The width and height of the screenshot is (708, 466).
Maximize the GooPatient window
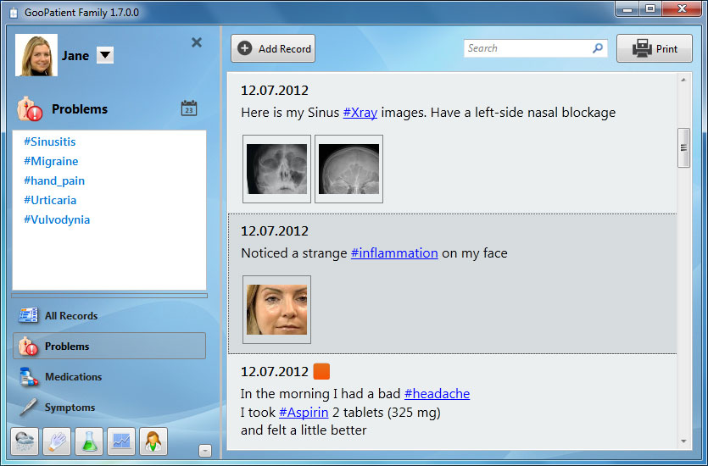(650, 8)
